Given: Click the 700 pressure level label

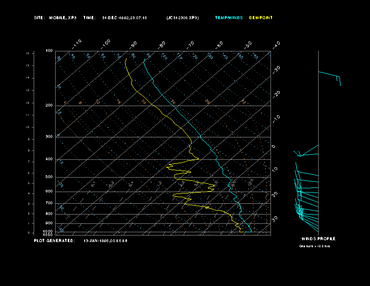Looking at the screenshot, I should pyautogui.click(x=49, y=203).
